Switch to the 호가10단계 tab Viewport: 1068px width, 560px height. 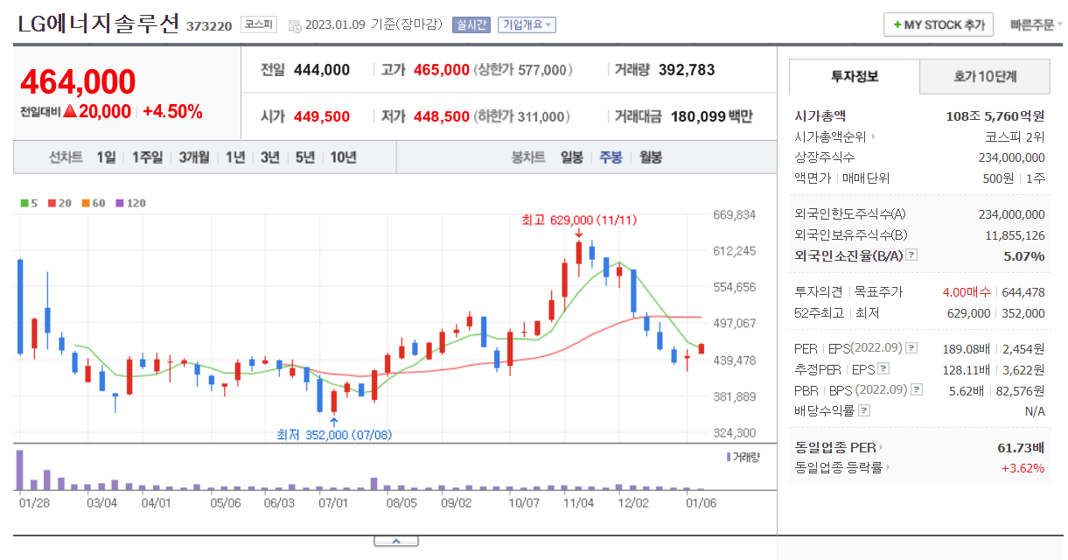[985, 77]
